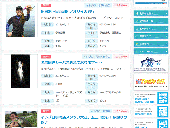Click the angler icon beside 釣果を投稿する
Viewport: 170px width, 128px height.
137,13
